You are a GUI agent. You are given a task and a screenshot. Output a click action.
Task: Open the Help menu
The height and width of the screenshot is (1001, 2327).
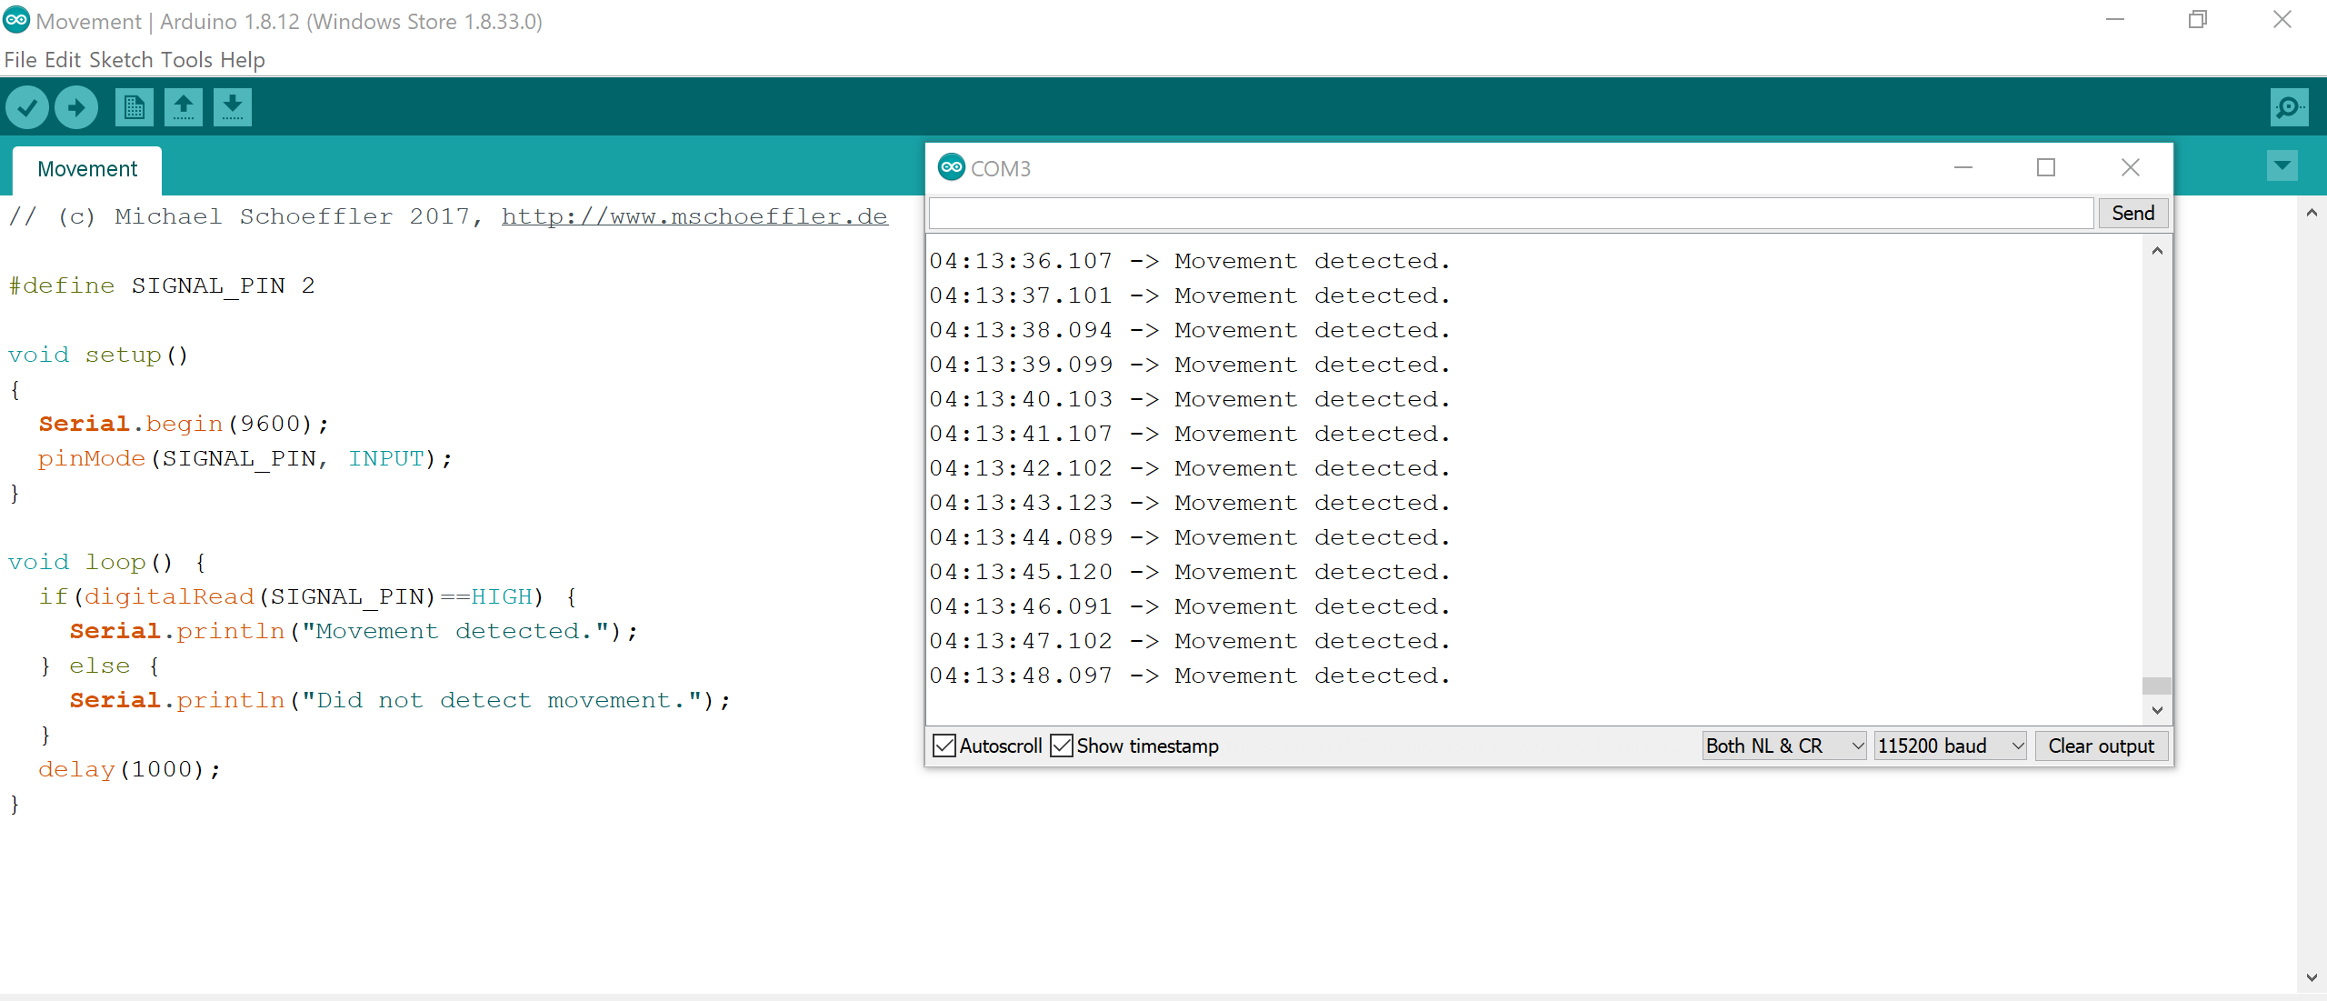click(243, 60)
